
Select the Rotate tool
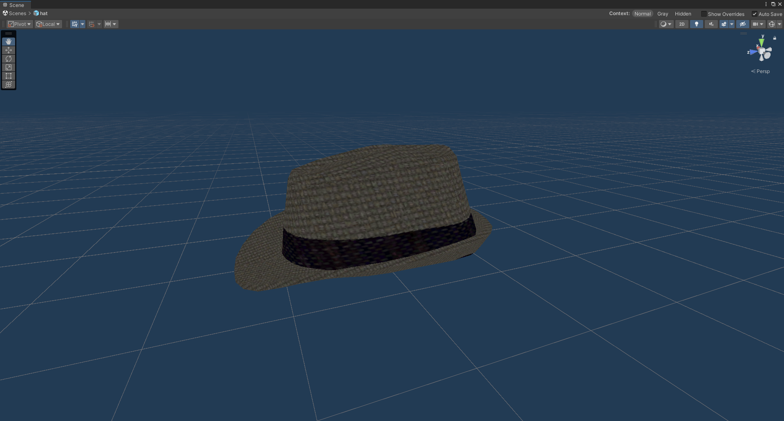(9, 59)
